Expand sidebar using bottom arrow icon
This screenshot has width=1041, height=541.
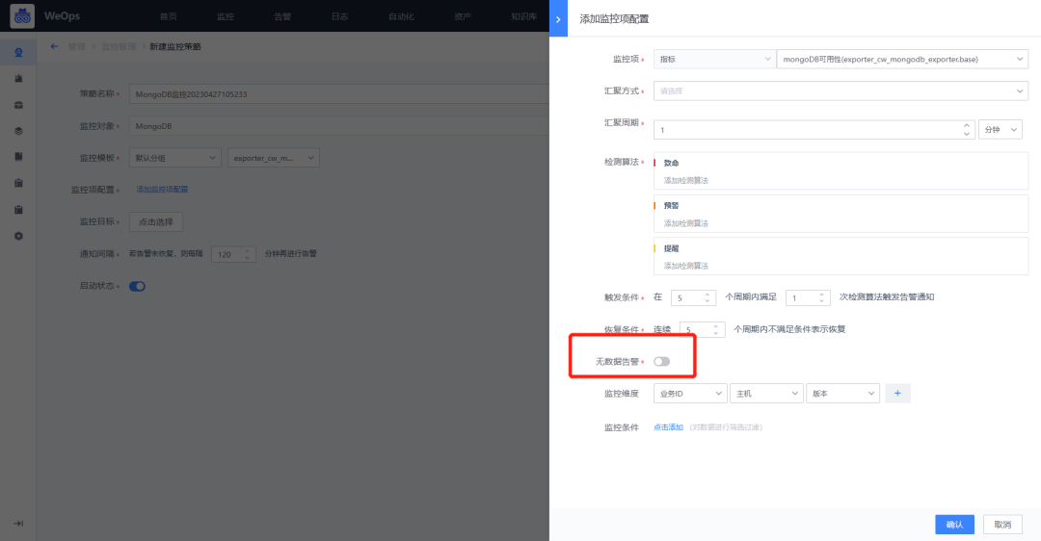(18, 523)
